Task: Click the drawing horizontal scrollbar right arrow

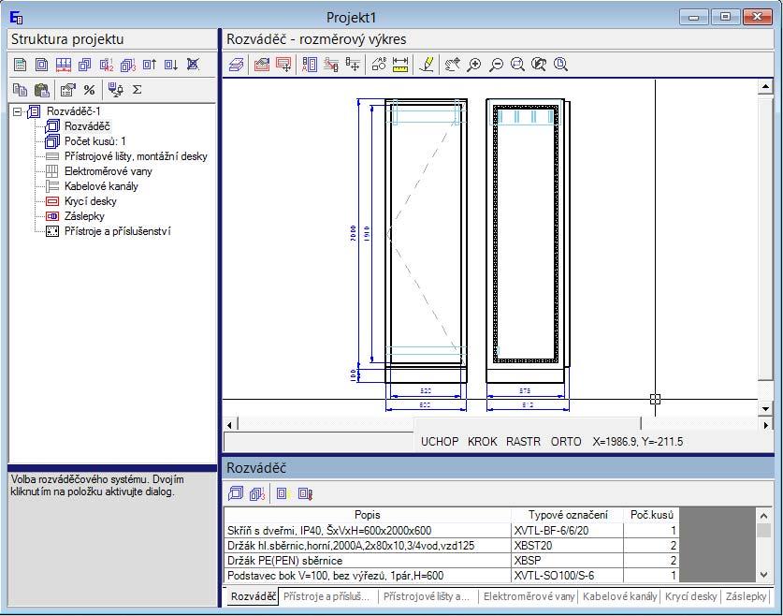Action: point(766,425)
